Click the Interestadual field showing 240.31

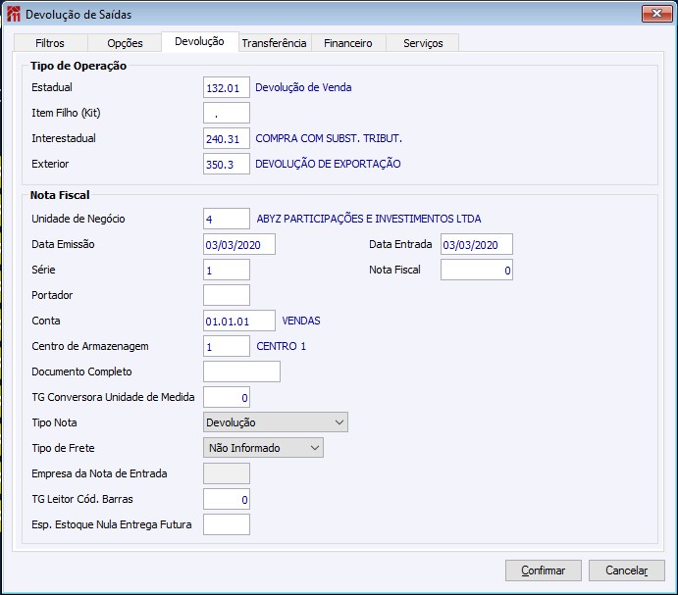pos(227,139)
